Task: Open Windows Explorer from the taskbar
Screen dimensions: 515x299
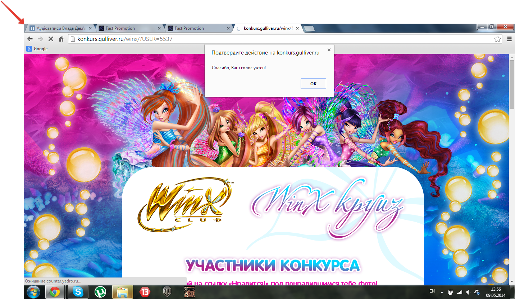Action: point(122,292)
